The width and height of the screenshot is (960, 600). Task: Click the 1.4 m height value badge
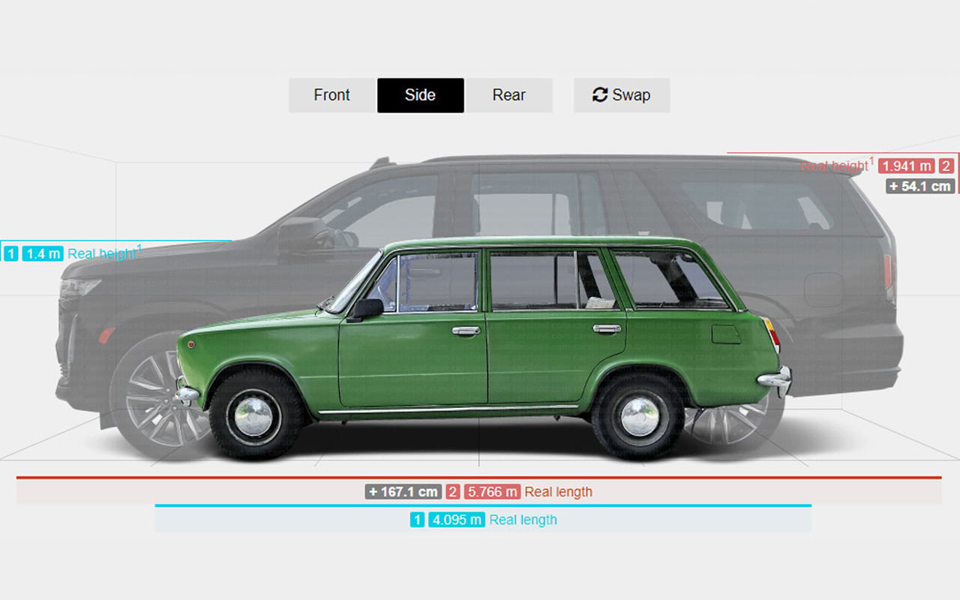coord(43,253)
